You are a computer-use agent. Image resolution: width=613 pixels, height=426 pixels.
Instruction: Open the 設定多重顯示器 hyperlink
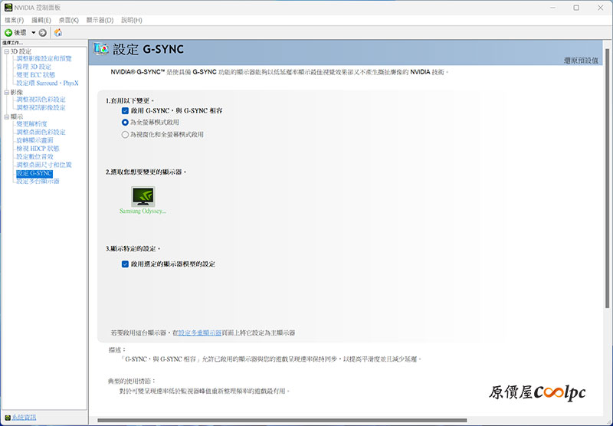[x=200, y=333]
